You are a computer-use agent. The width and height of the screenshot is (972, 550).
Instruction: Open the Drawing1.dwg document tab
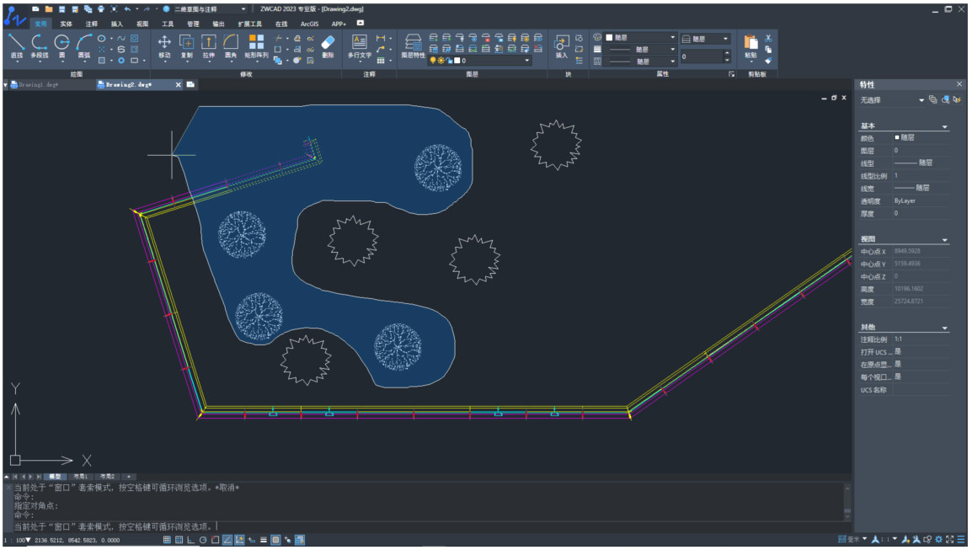pyautogui.click(x=39, y=85)
